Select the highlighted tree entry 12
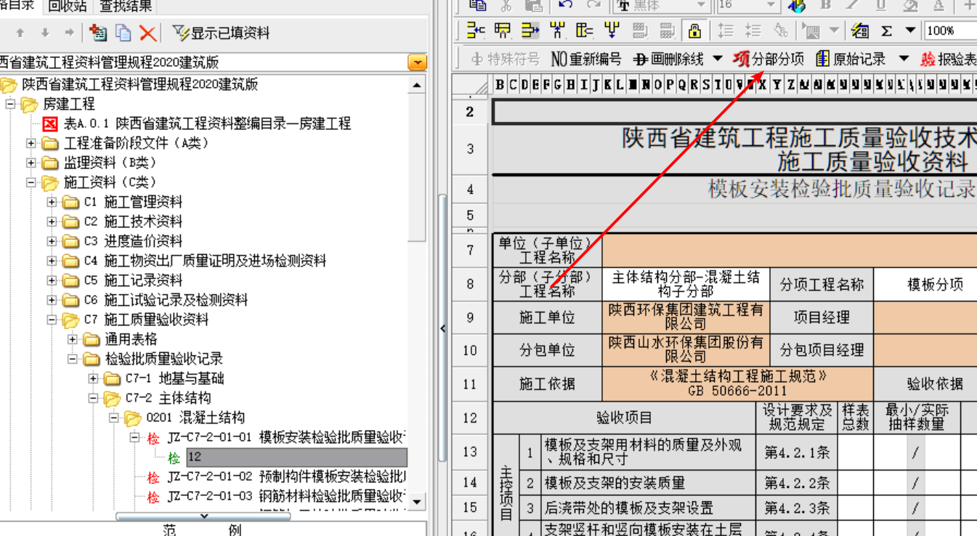 click(296, 458)
